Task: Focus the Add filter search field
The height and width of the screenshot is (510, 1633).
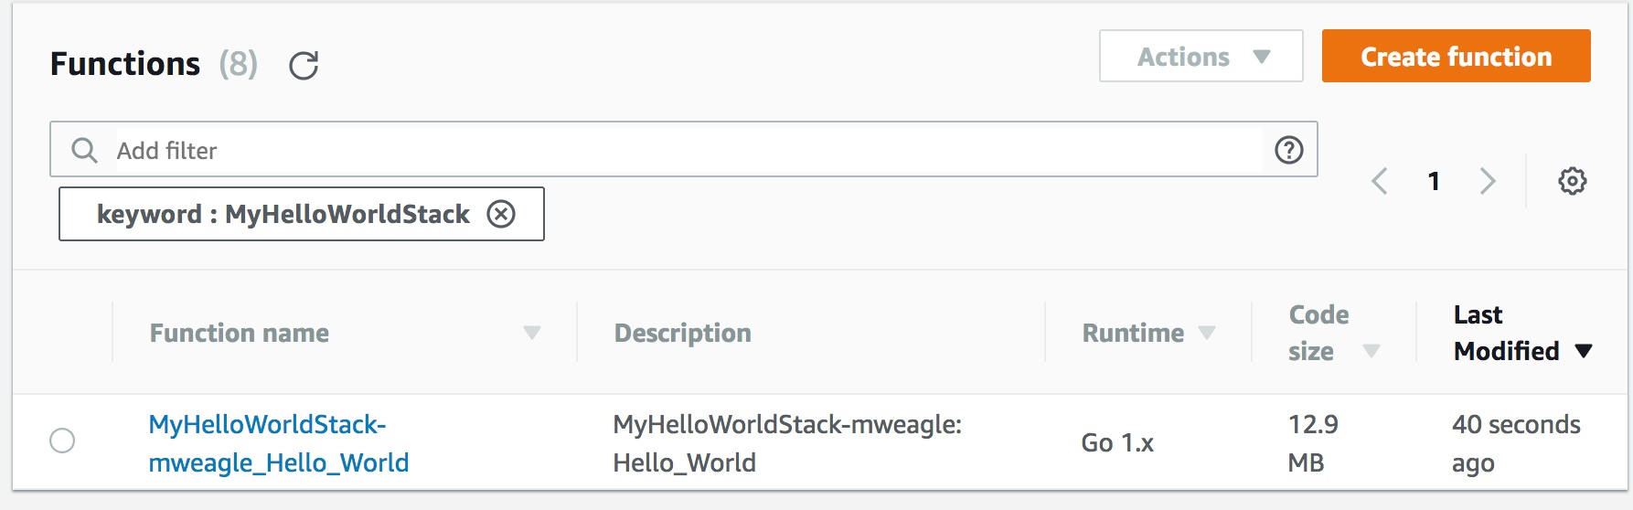Action: point(686,150)
